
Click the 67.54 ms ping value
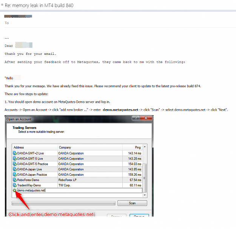tap(136, 180)
